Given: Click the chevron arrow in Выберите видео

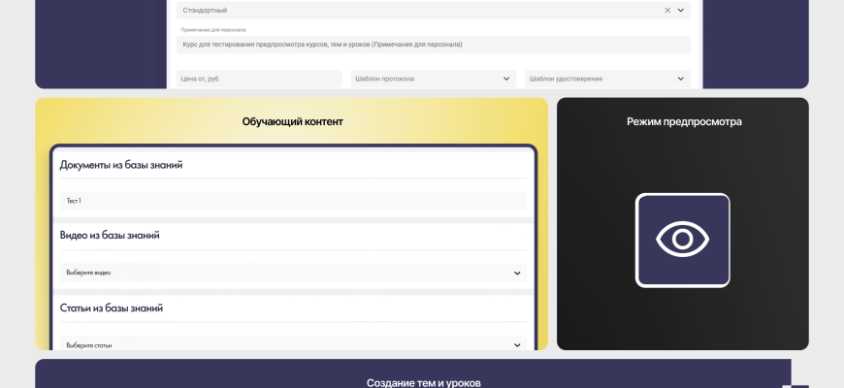Looking at the screenshot, I should 517,273.
